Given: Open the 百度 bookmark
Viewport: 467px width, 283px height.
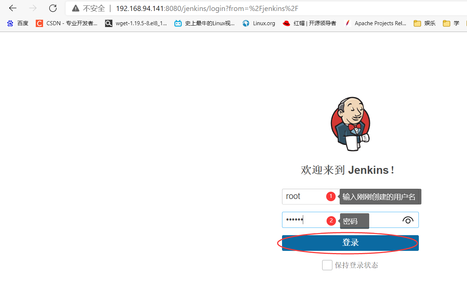Looking at the screenshot, I should [18, 23].
